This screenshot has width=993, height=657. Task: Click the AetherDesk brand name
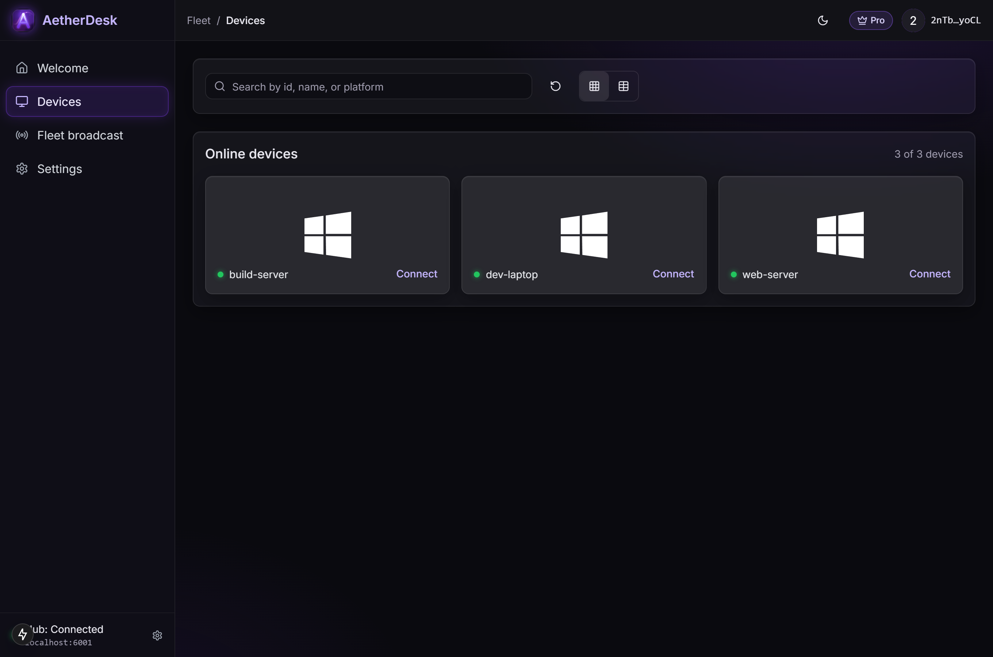(80, 20)
